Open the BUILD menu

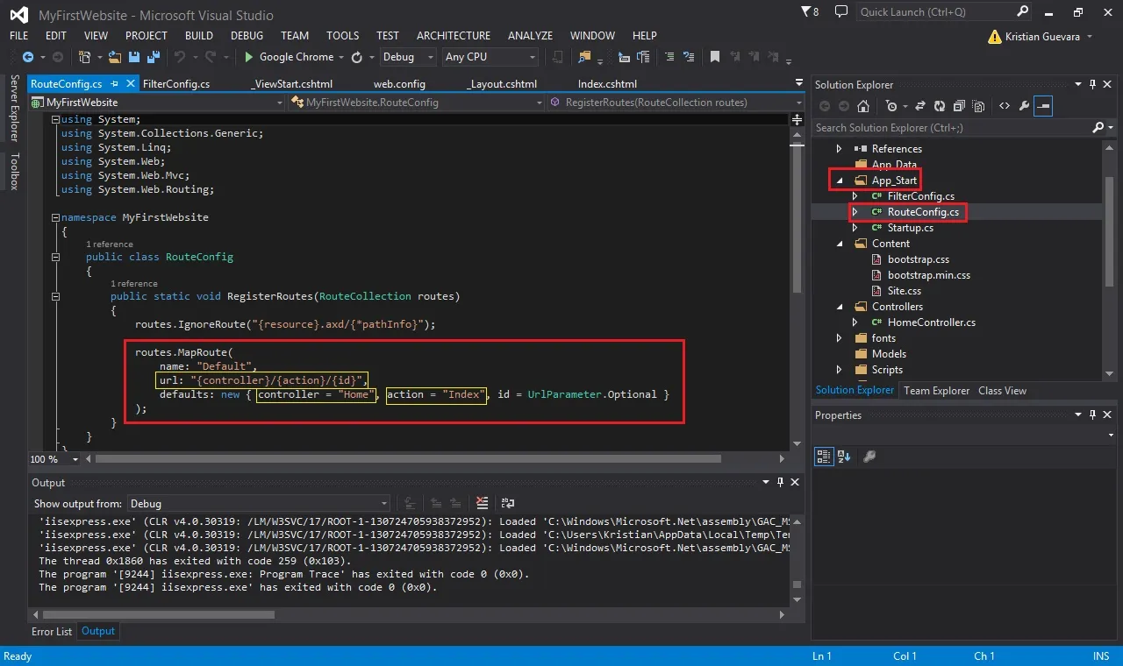(199, 36)
